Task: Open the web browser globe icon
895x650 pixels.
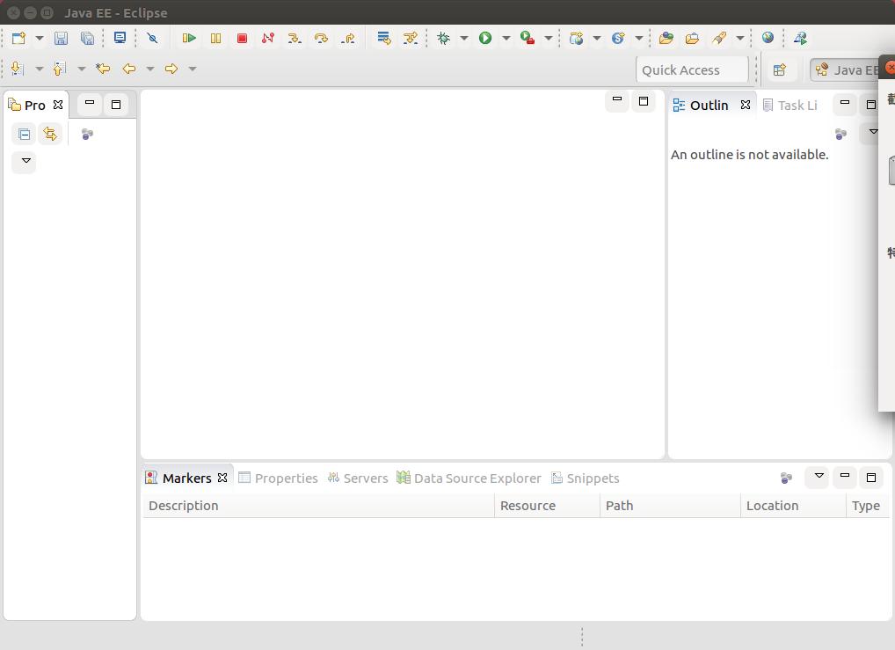Action: tap(768, 38)
